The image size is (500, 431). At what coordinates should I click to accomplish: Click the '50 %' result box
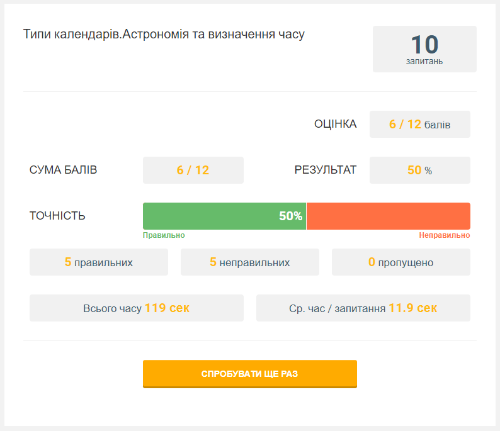point(419,170)
